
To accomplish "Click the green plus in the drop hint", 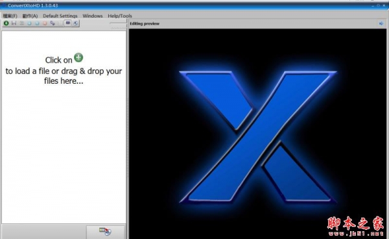I will coord(78,57).
